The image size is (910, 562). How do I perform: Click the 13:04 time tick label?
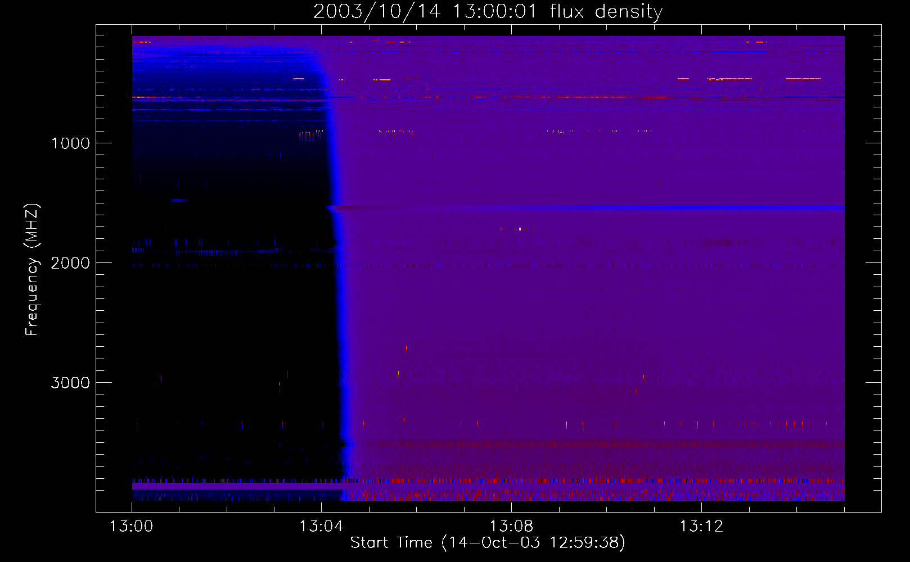pyautogui.click(x=321, y=526)
